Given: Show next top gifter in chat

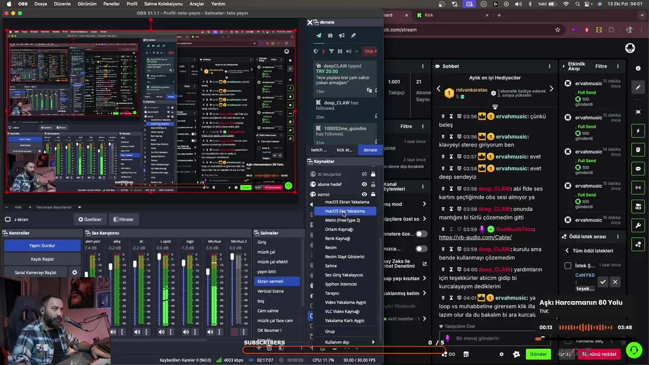Looking at the screenshot, I should point(551,89).
